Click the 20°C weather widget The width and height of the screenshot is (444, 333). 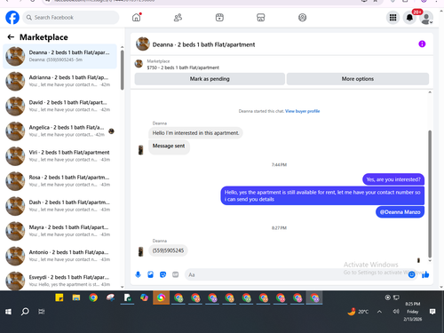pyautogui.click(x=358, y=312)
